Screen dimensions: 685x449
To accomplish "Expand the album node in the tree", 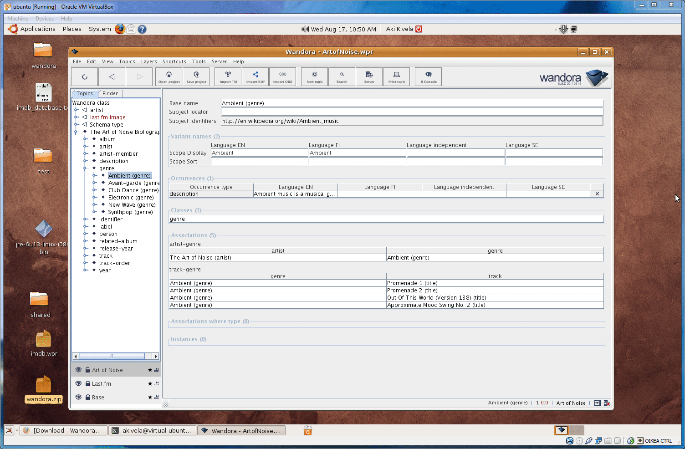I will (x=86, y=139).
